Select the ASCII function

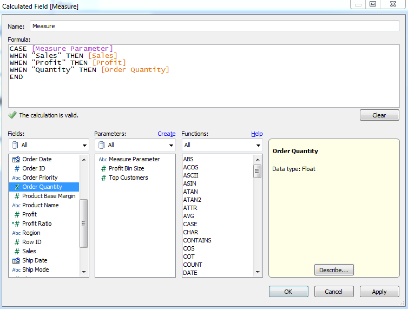click(190, 175)
